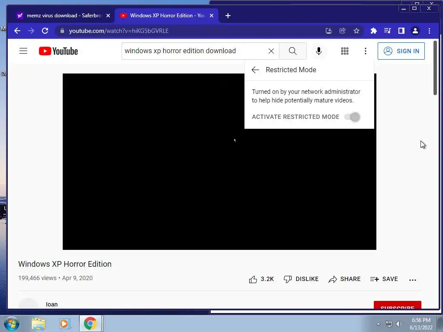Go to YouTube home via logo
The height and width of the screenshot is (332, 443).
coord(58,51)
